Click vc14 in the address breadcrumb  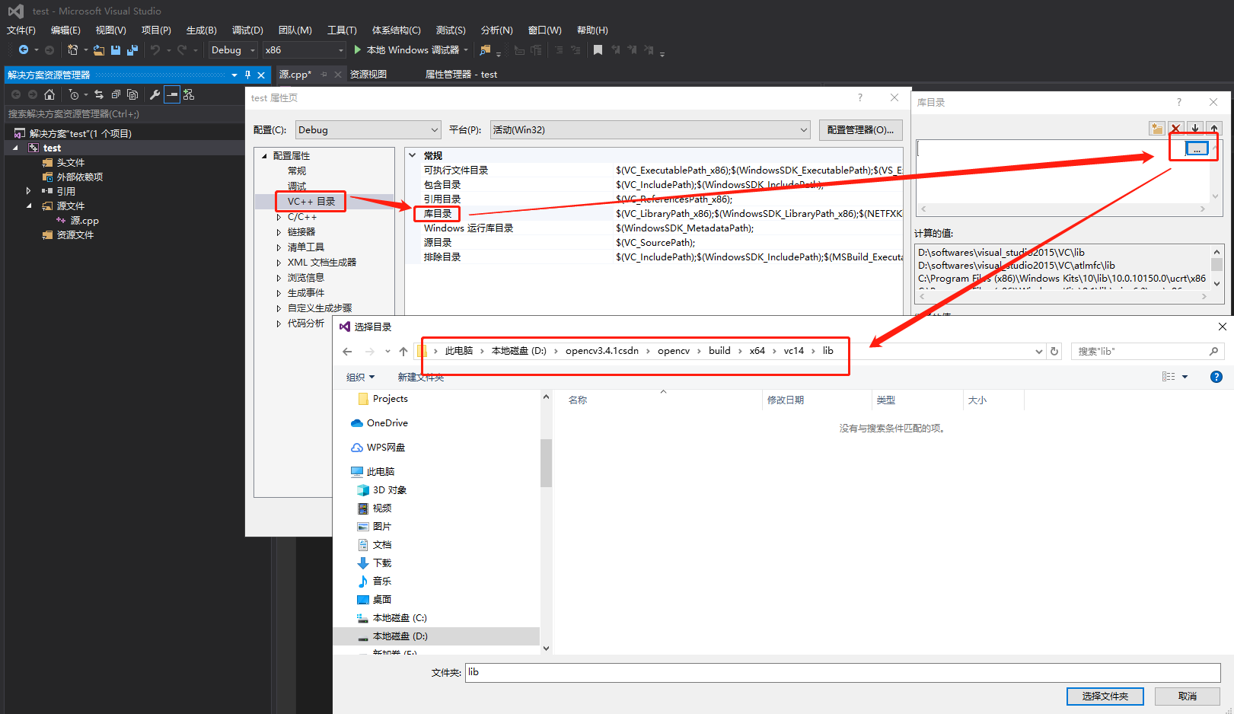(794, 351)
